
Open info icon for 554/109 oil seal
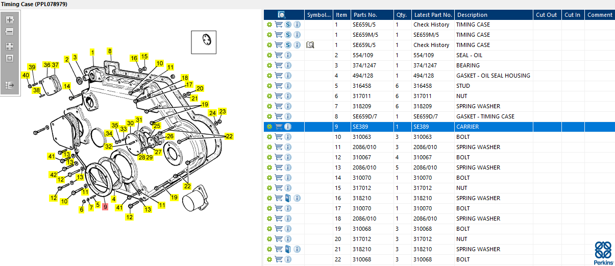click(288, 55)
